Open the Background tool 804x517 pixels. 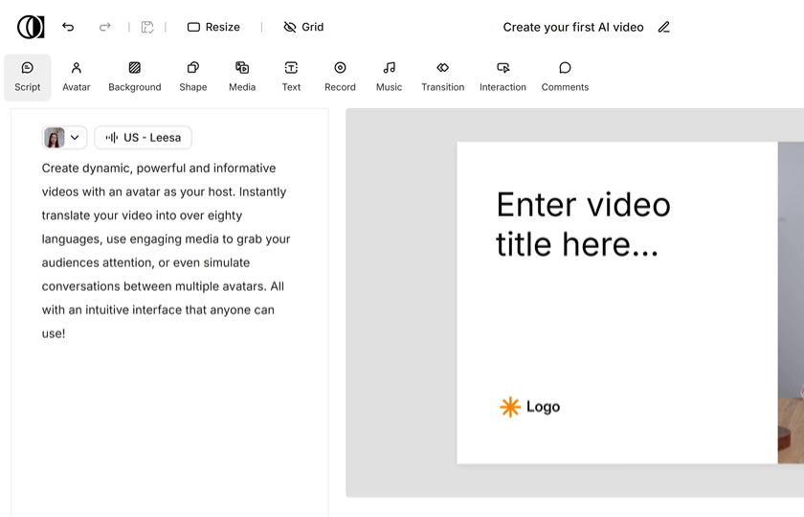(x=134, y=77)
